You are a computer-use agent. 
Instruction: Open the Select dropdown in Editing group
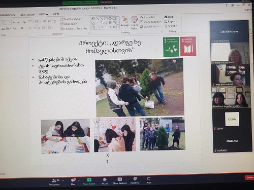pyautogui.click(x=171, y=26)
